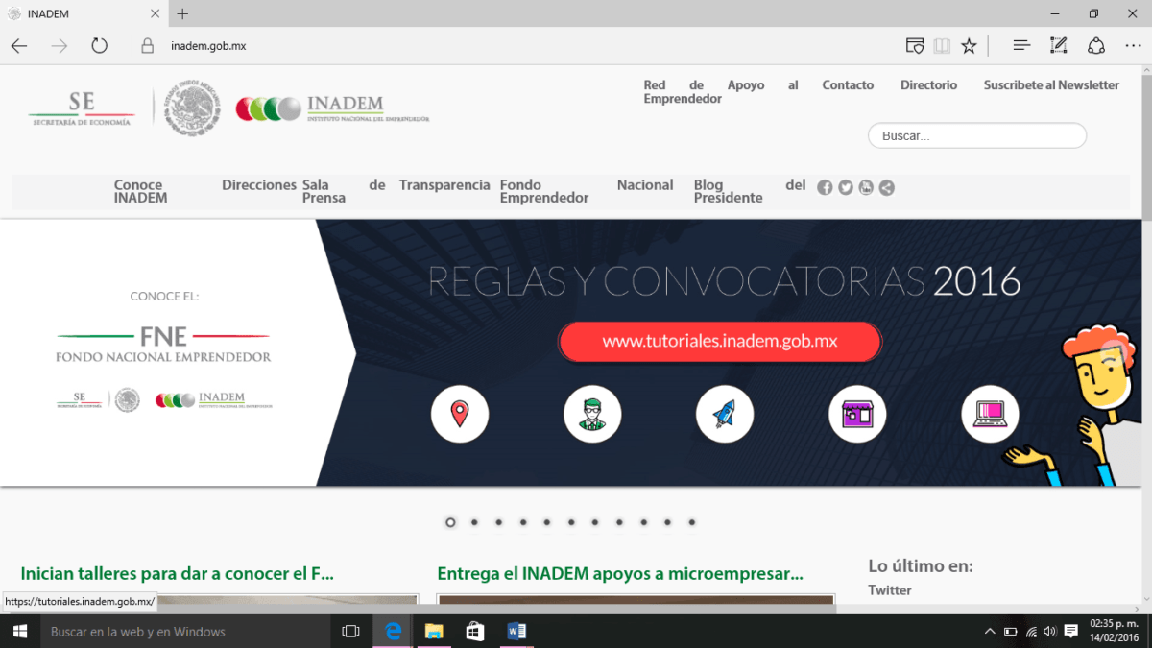Open the Windows Start menu
The image size is (1152, 648).
click(20, 631)
